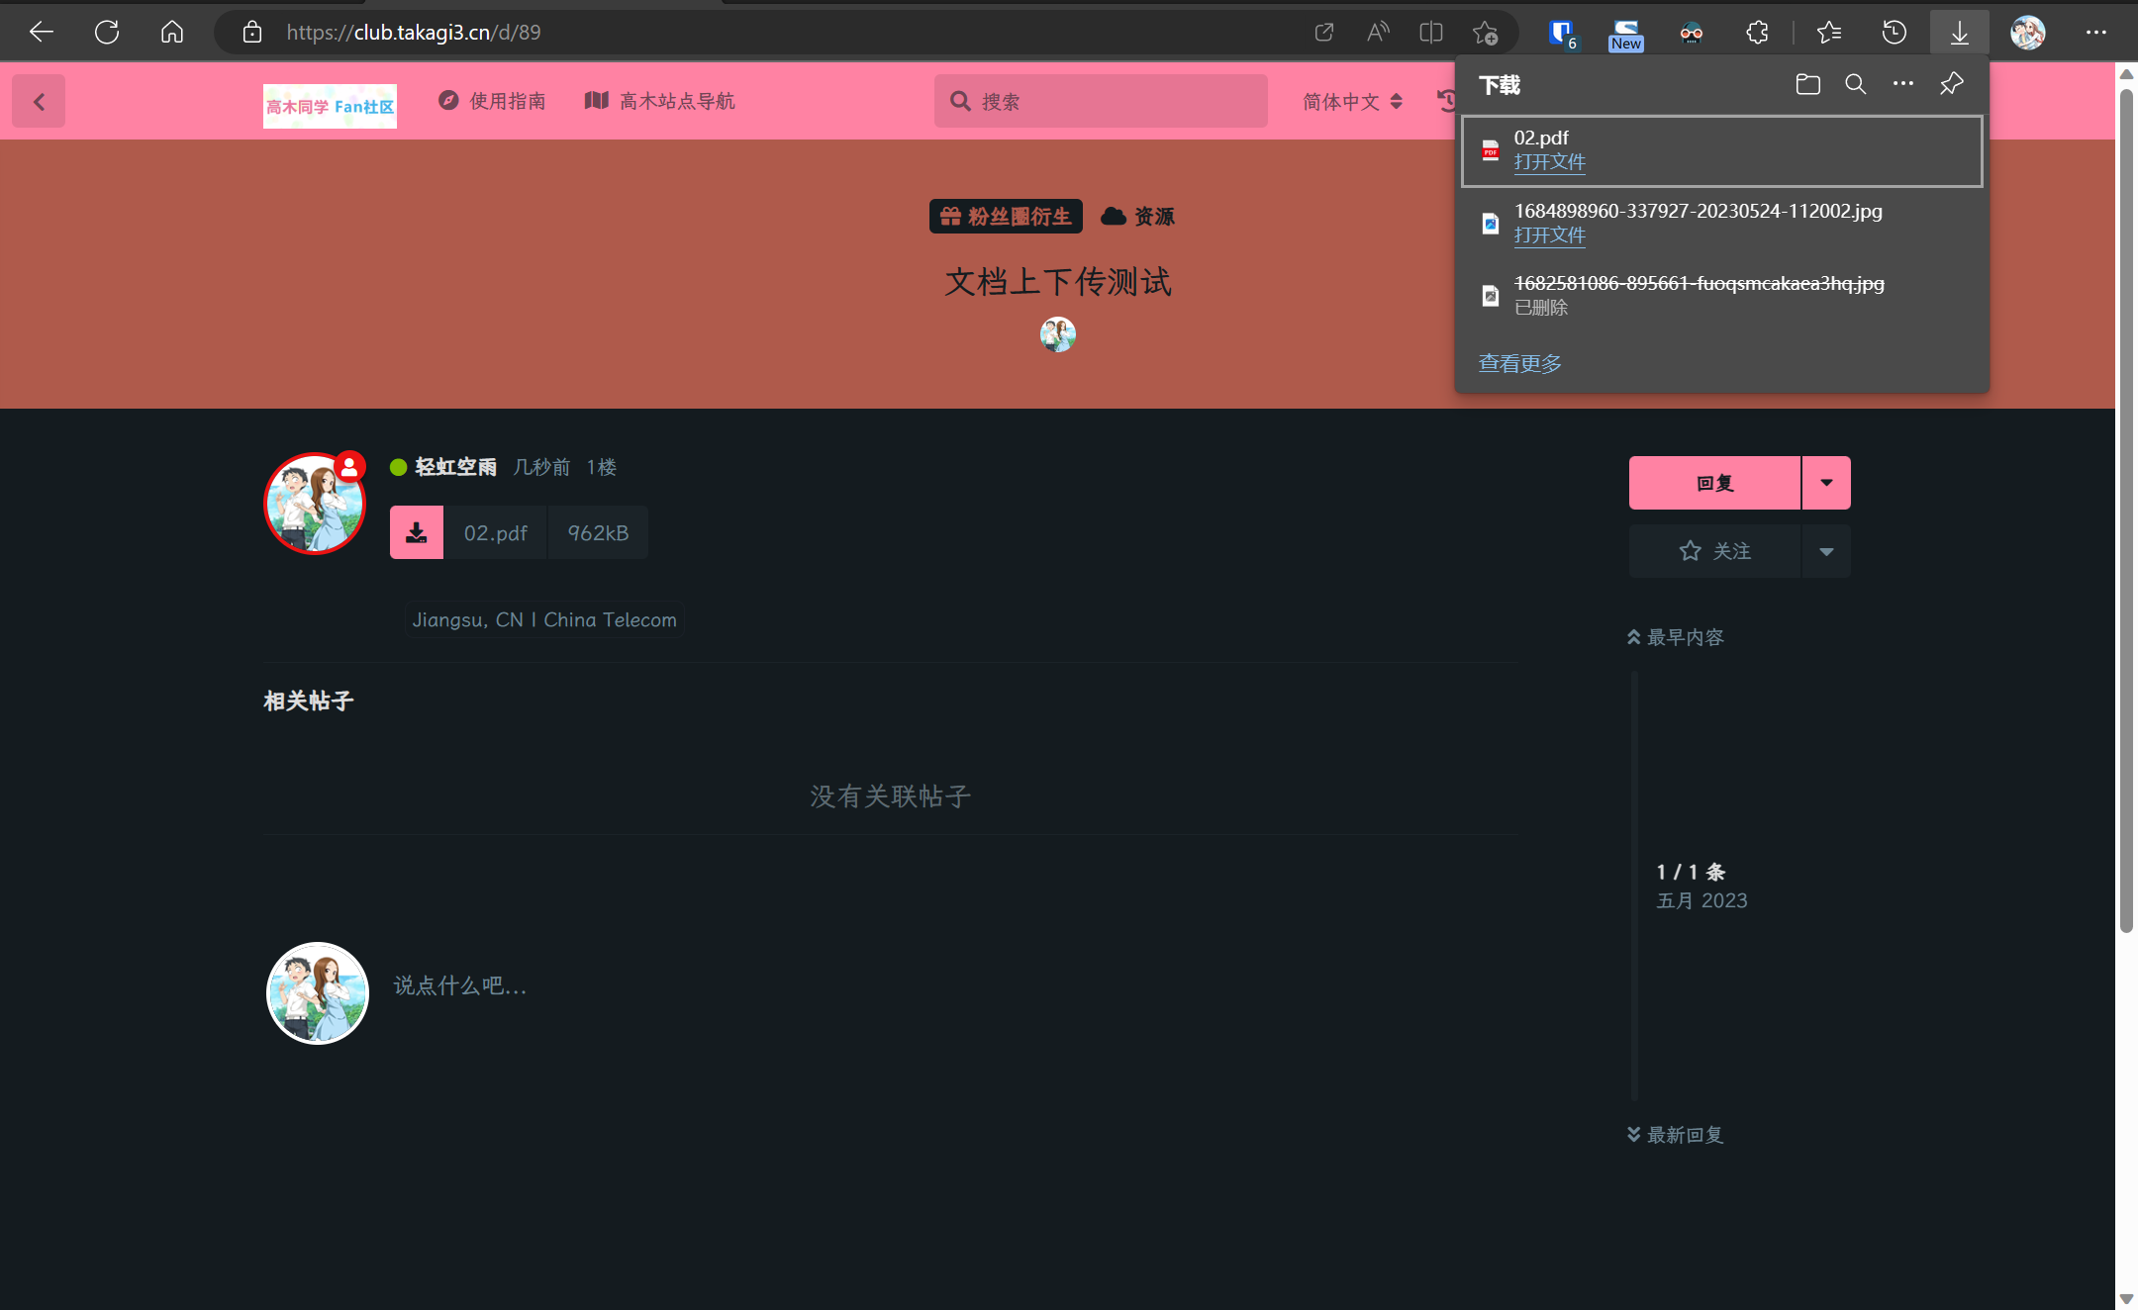This screenshot has width=2138, height=1310.
Task: Expand the 回复 reply dropdown arrow
Action: [x=1826, y=483]
